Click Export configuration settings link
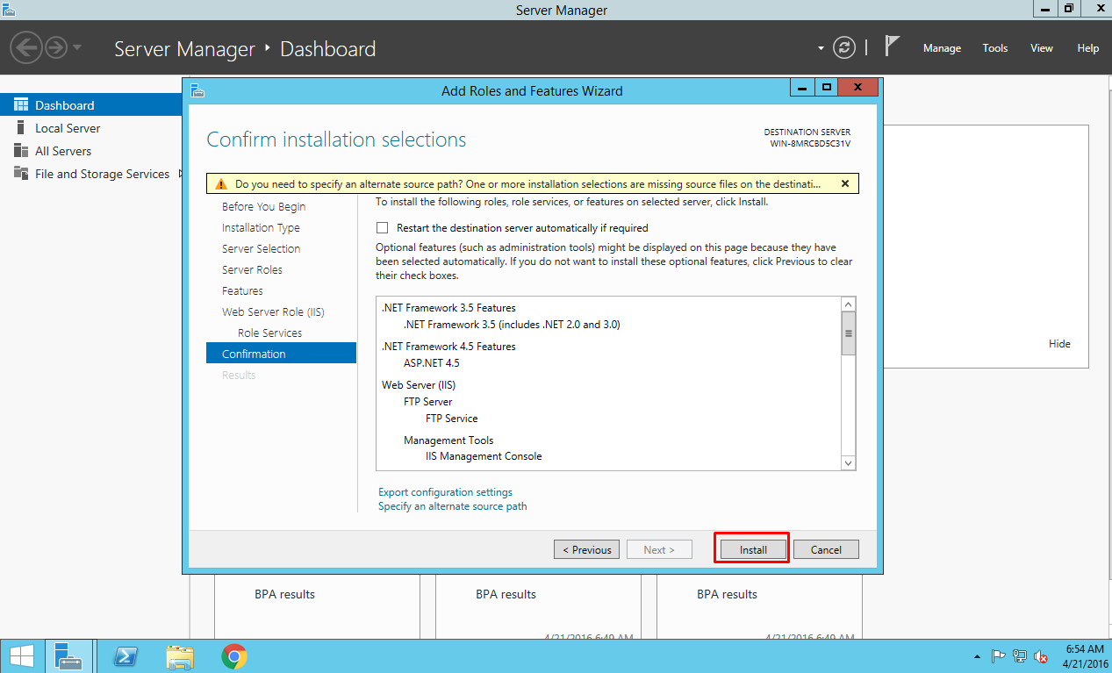1112x673 pixels. 445,492
